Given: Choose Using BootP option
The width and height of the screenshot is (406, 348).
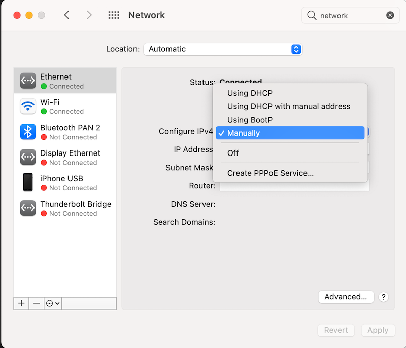Looking at the screenshot, I should pyautogui.click(x=290, y=120).
